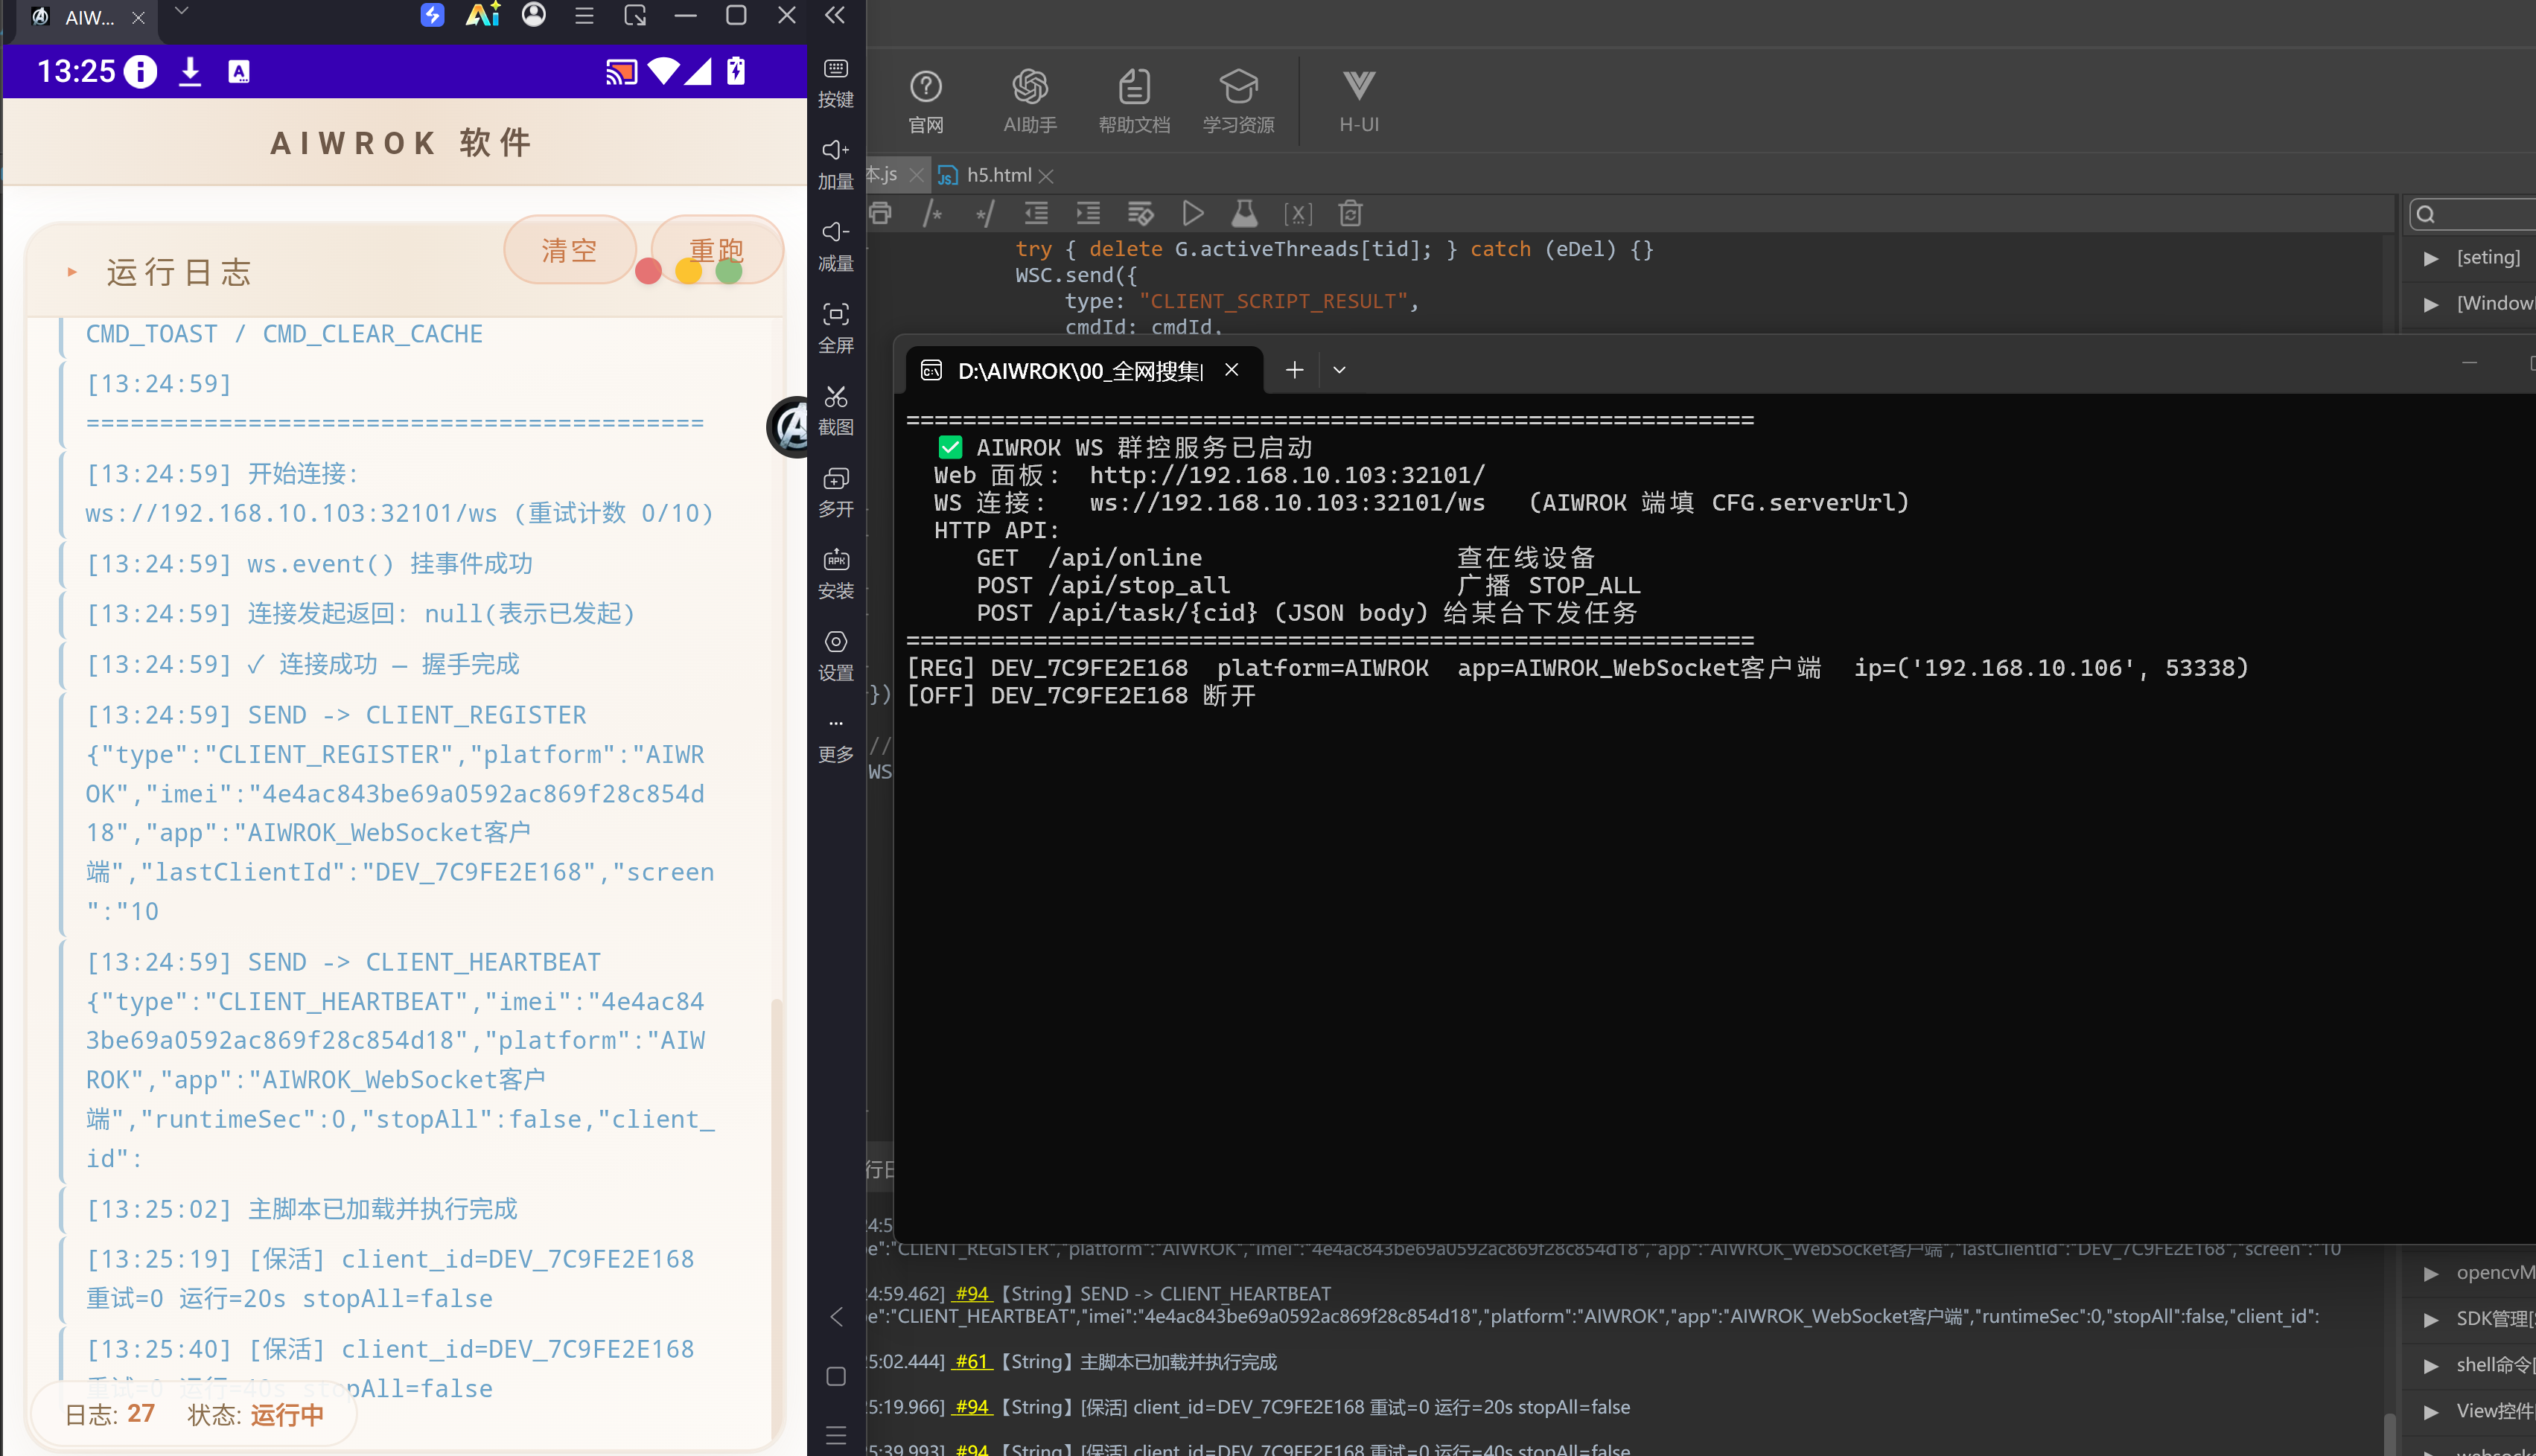Open the 按键 keyboard mapping tool
2536x1456 pixels.
(x=835, y=82)
